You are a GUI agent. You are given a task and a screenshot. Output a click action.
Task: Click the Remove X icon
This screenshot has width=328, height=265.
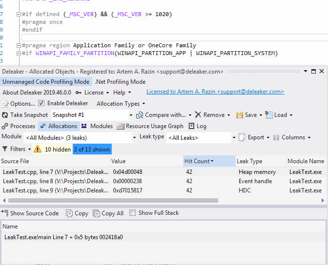pyautogui.click(x=198, y=115)
